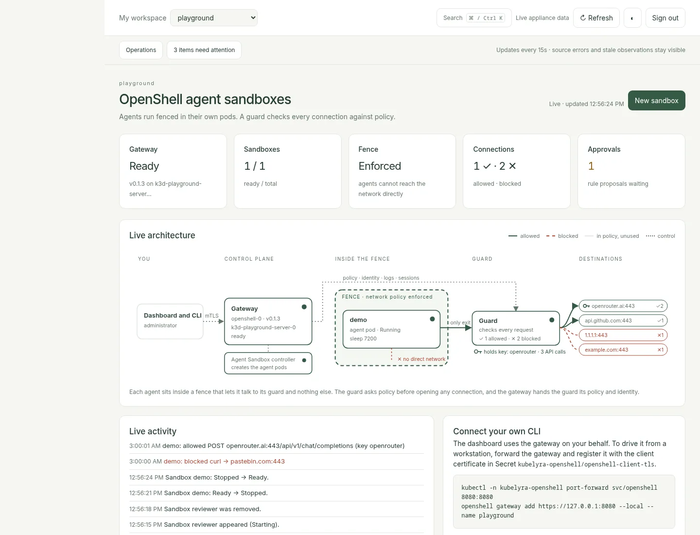Click the key icon in the openrouter.ai:443 destination

tap(586, 306)
